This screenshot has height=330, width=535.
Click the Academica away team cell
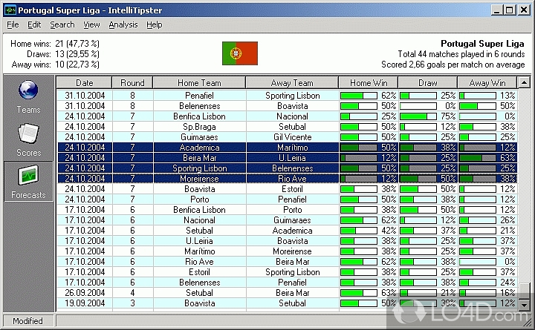click(x=293, y=231)
